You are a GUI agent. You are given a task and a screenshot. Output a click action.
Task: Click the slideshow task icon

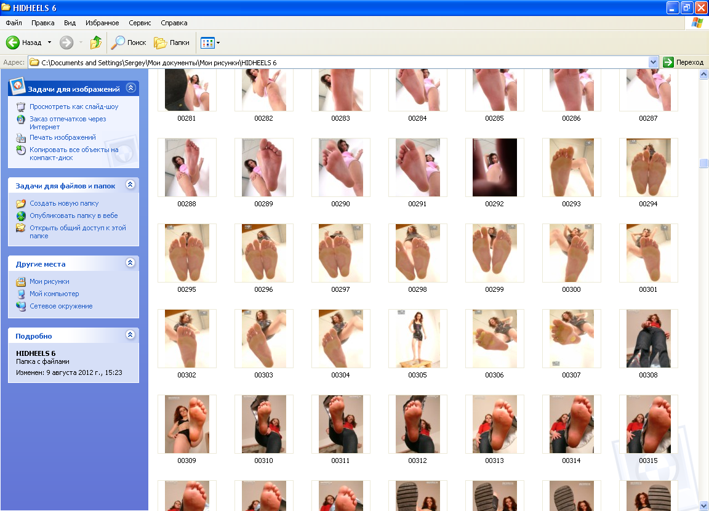point(21,107)
